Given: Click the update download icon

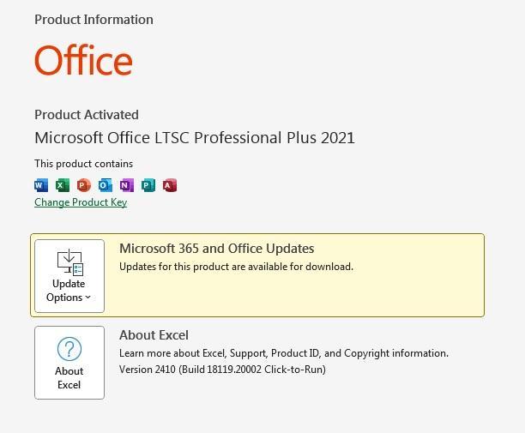Looking at the screenshot, I should [69, 262].
